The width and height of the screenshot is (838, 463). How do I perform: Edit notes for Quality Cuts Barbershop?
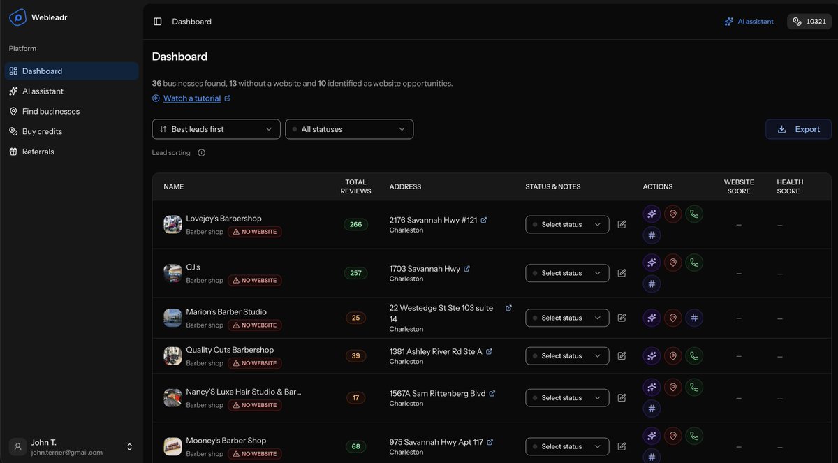[622, 356]
